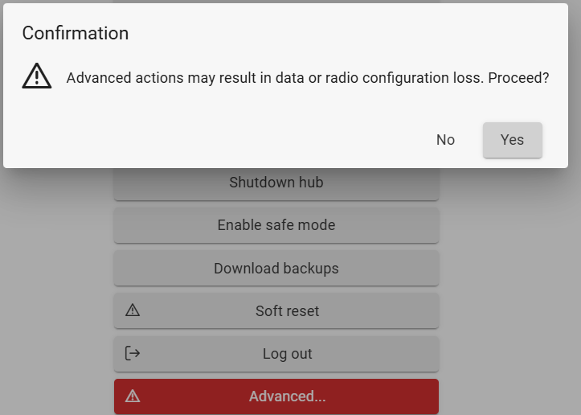The image size is (581, 415).
Task: Click the Confirmation dialog title
Action: point(75,33)
